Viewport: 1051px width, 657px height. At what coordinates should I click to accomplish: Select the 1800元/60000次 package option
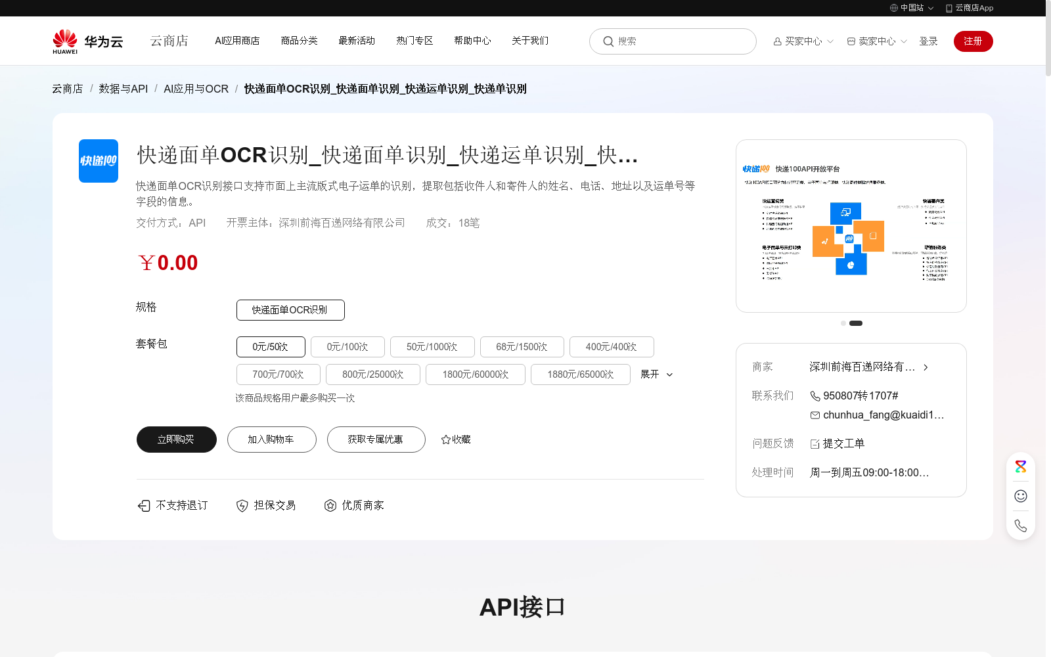tap(476, 374)
